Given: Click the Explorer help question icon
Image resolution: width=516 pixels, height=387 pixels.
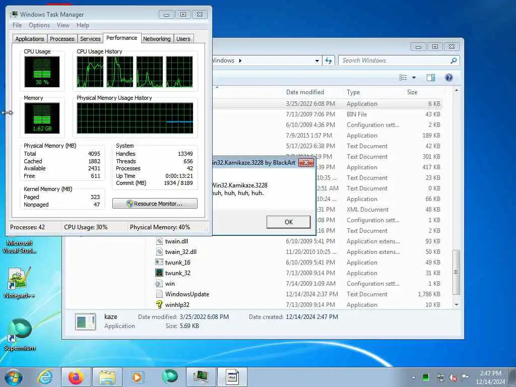Looking at the screenshot, I should point(448,78).
